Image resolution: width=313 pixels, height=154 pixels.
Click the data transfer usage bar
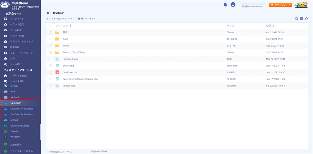click(x=253, y=4)
